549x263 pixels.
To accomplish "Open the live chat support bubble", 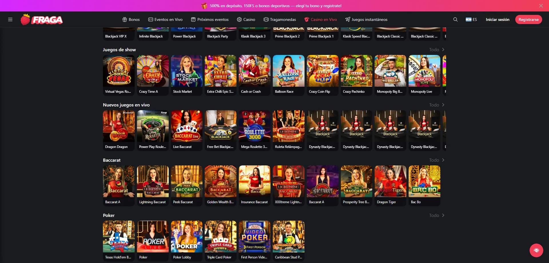I will (x=536, y=250).
